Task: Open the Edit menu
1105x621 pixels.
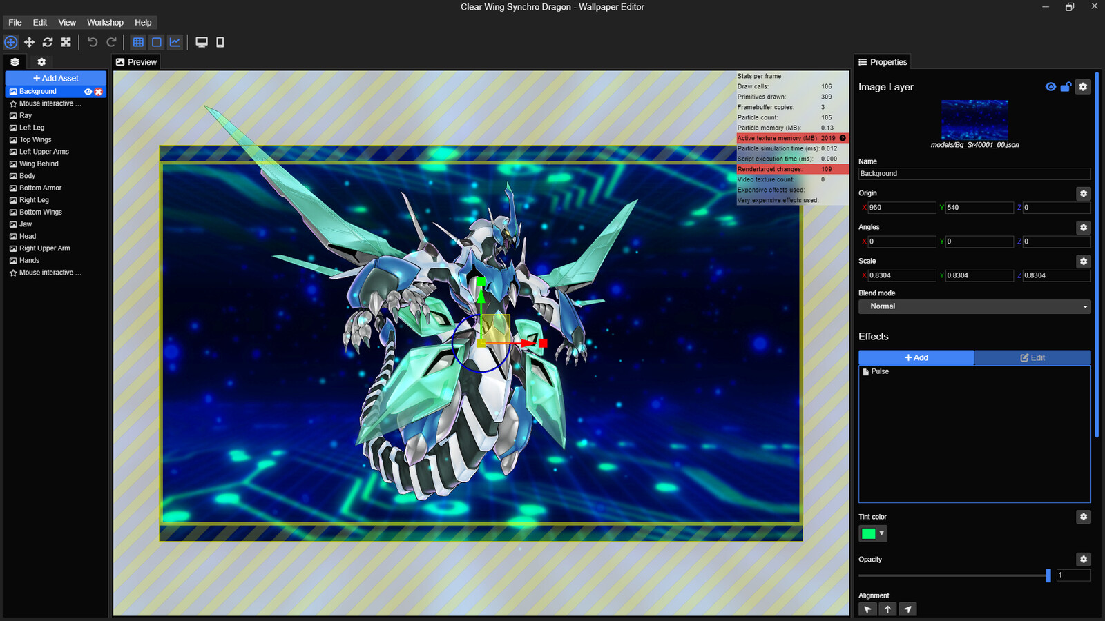Action: [40, 23]
